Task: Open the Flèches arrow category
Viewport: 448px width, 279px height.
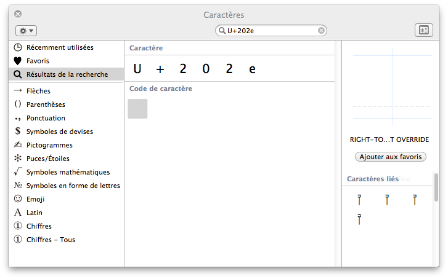Action: click(38, 91)
